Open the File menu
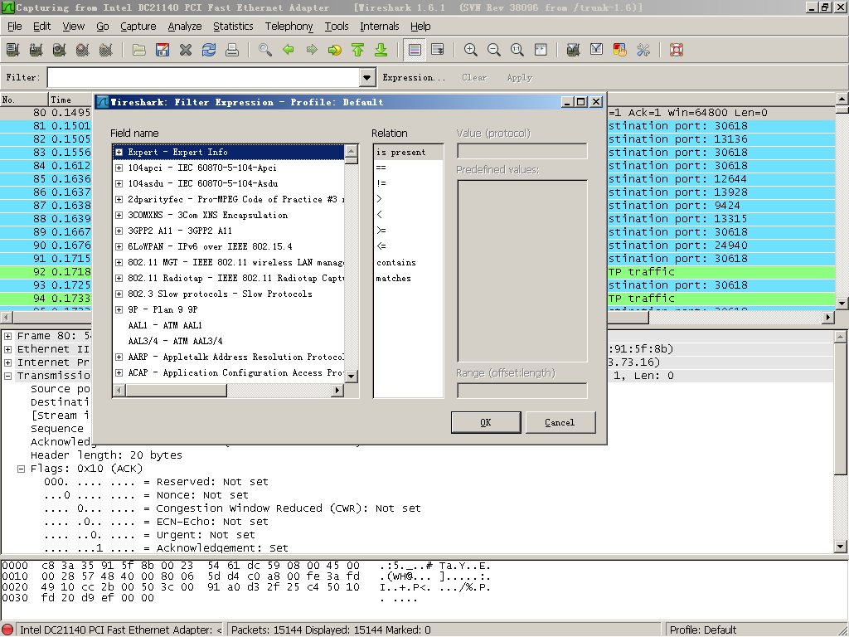 coord(15,26)
